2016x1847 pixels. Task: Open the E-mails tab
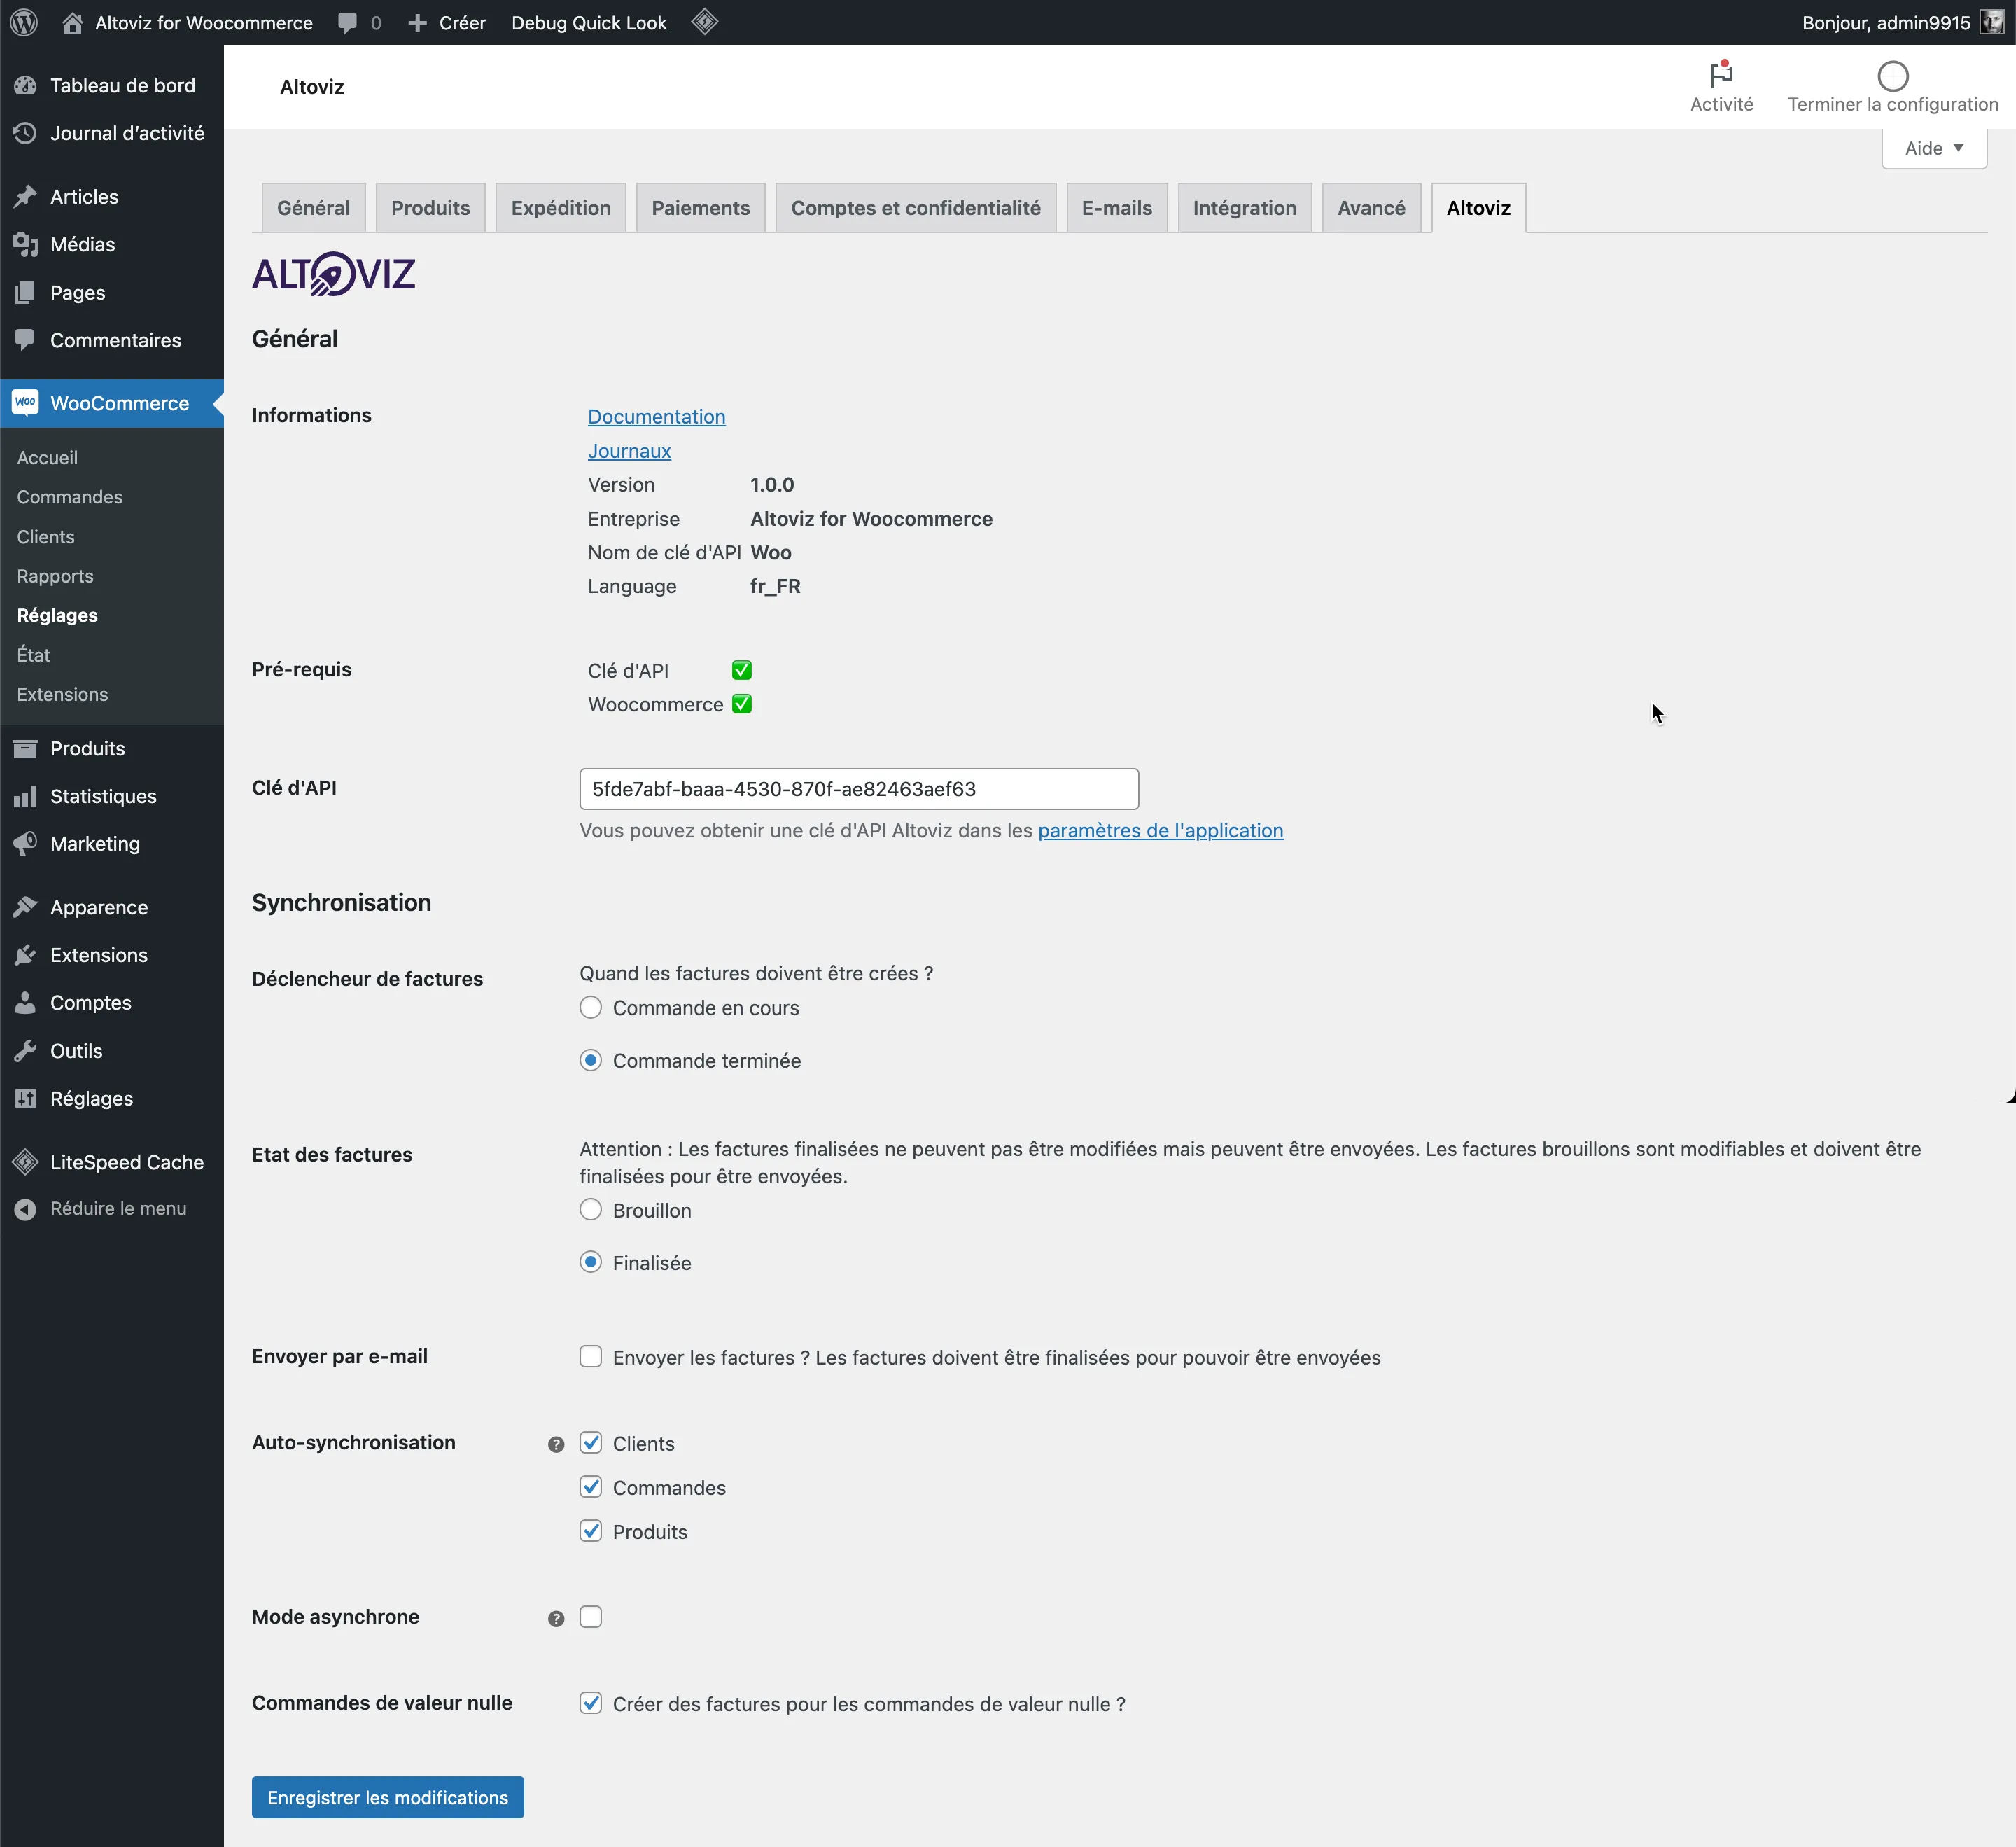click(x=1117, y=208)
